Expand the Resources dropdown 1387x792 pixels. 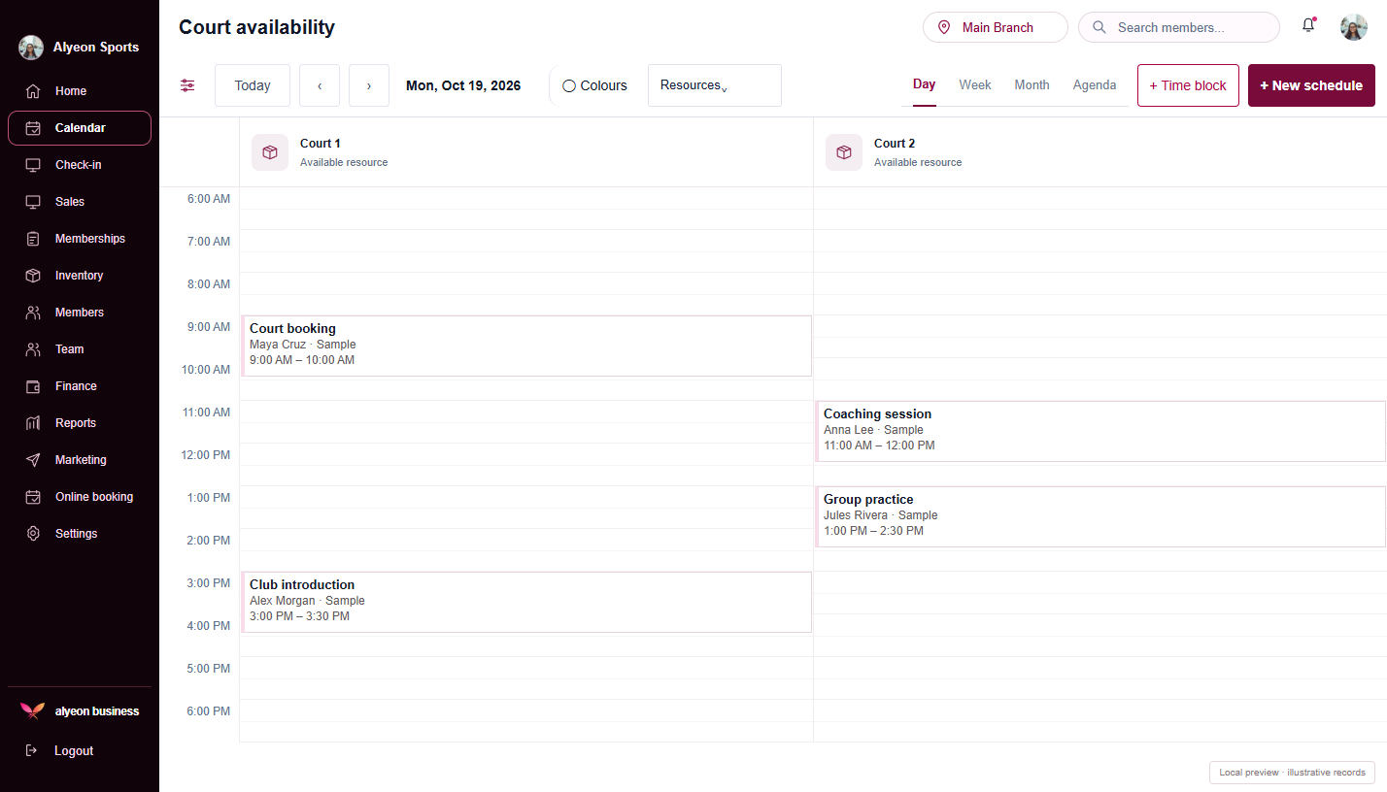point(715,85)
